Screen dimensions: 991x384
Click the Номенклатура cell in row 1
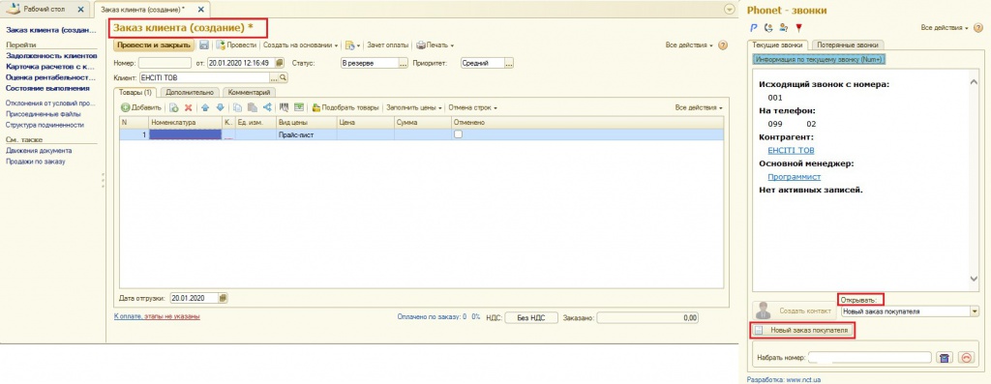pos(185,134)
